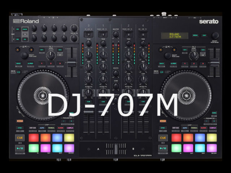Tap the left deck CUE button

pyautogui.click(x=20, y=138)
